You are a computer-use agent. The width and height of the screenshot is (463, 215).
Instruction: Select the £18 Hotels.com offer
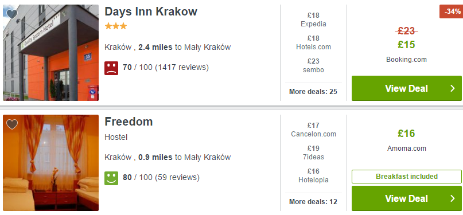(313, 42)
